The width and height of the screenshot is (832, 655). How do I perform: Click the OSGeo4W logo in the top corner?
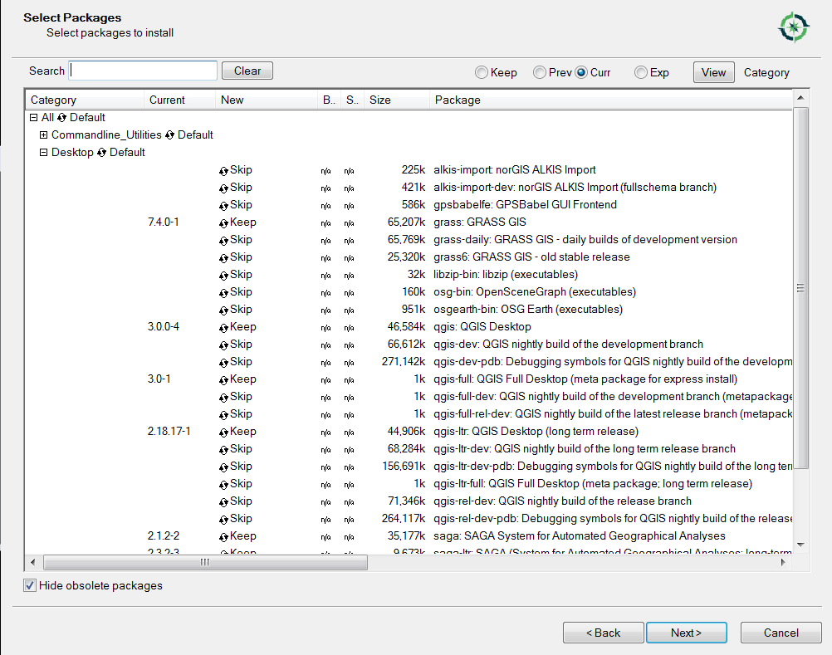pos(794,27)
